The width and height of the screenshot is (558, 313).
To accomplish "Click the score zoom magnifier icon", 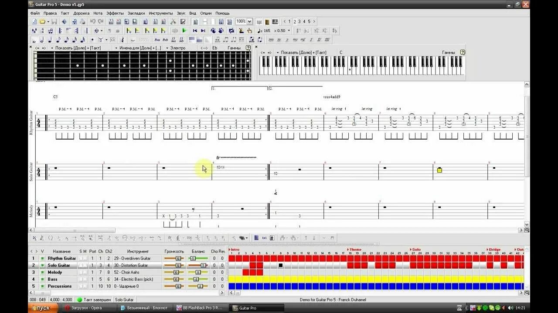I will pyautogui.click(x=527, y=230).
